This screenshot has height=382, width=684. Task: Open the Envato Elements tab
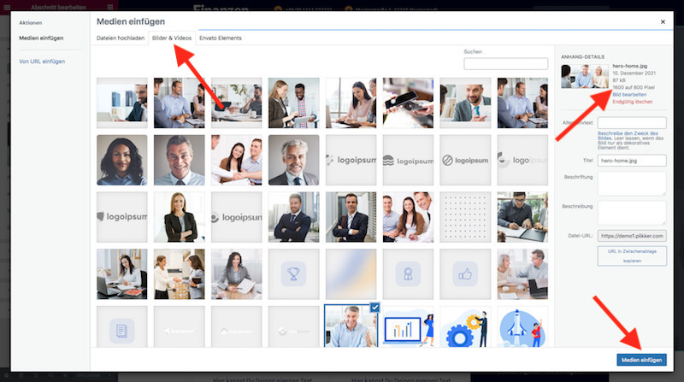[220, 38]
